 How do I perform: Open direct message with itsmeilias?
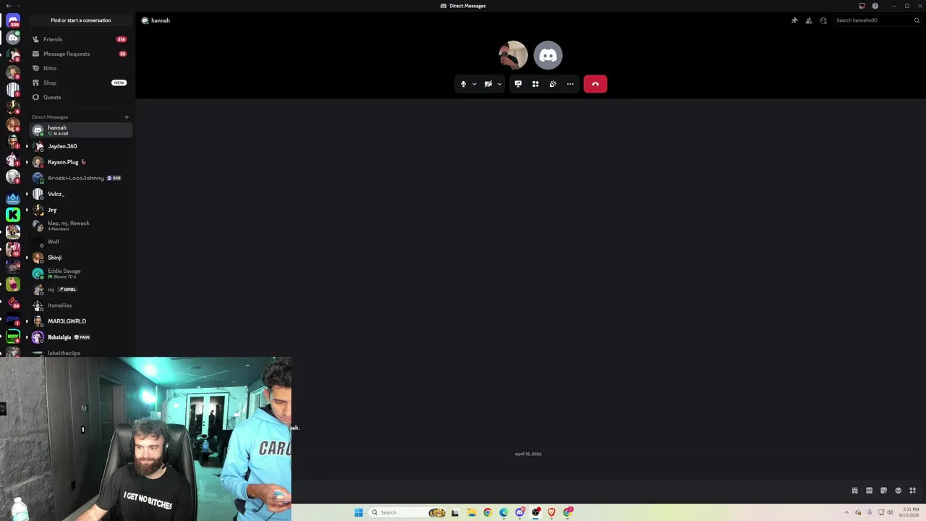(81, 305)
